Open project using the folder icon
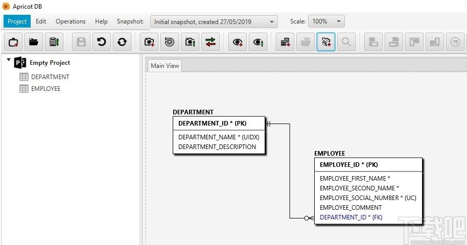The height and width of the screenshot is (245, 467). pos(34,42)
